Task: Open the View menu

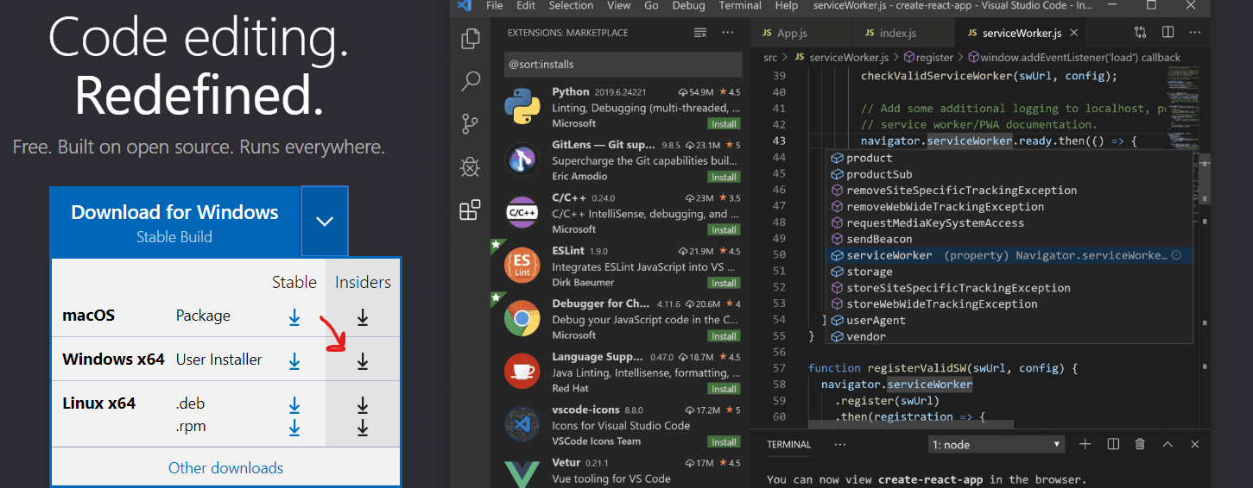Action: click(x=618, y=5)
